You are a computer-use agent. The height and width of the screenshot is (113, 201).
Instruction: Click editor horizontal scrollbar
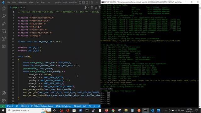pos(53,103)
